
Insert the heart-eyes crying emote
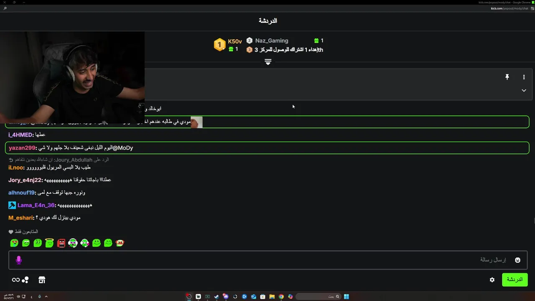click(x=14, y=243)
